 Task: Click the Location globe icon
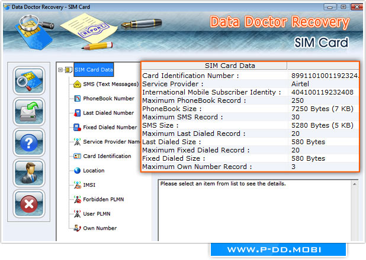pyautogui.click(x=77, y=171)
